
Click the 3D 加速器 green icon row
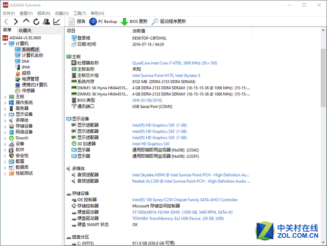coord(74,144)
